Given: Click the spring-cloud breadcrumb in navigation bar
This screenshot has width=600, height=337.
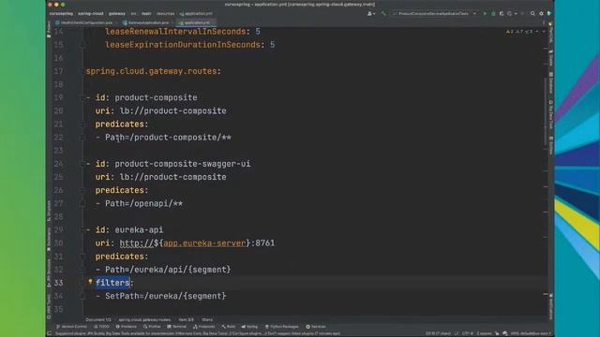Looking at the screenshot, I should pyautogui.click(x=91, y=13).
